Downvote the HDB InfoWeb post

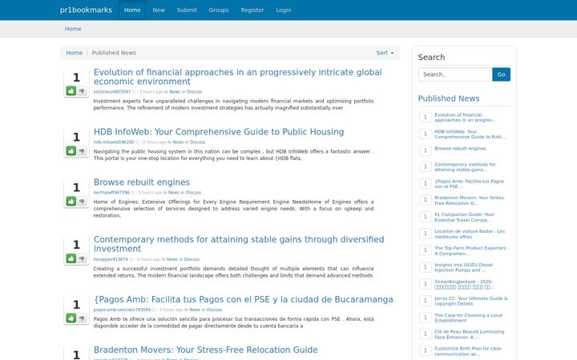pos(82,150)
